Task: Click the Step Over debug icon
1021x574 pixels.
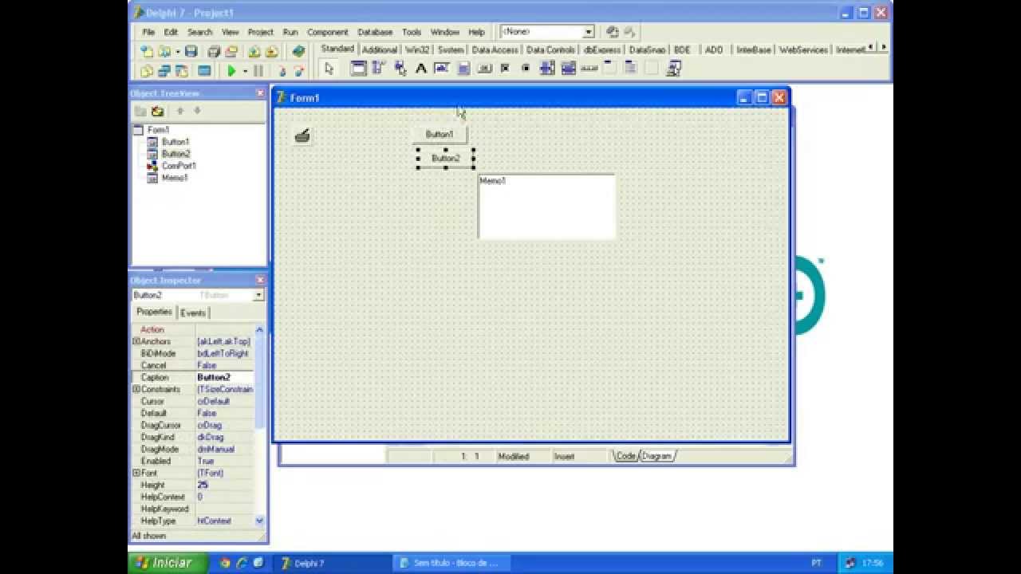Action: 299,71
